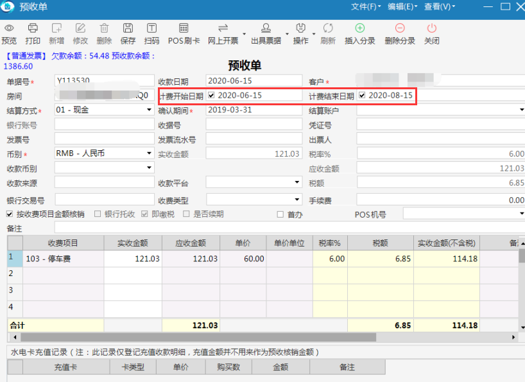Save the form with 保存 icon
Image resolution: width=525 pixels, height=382 pixels.
[128, 28]
